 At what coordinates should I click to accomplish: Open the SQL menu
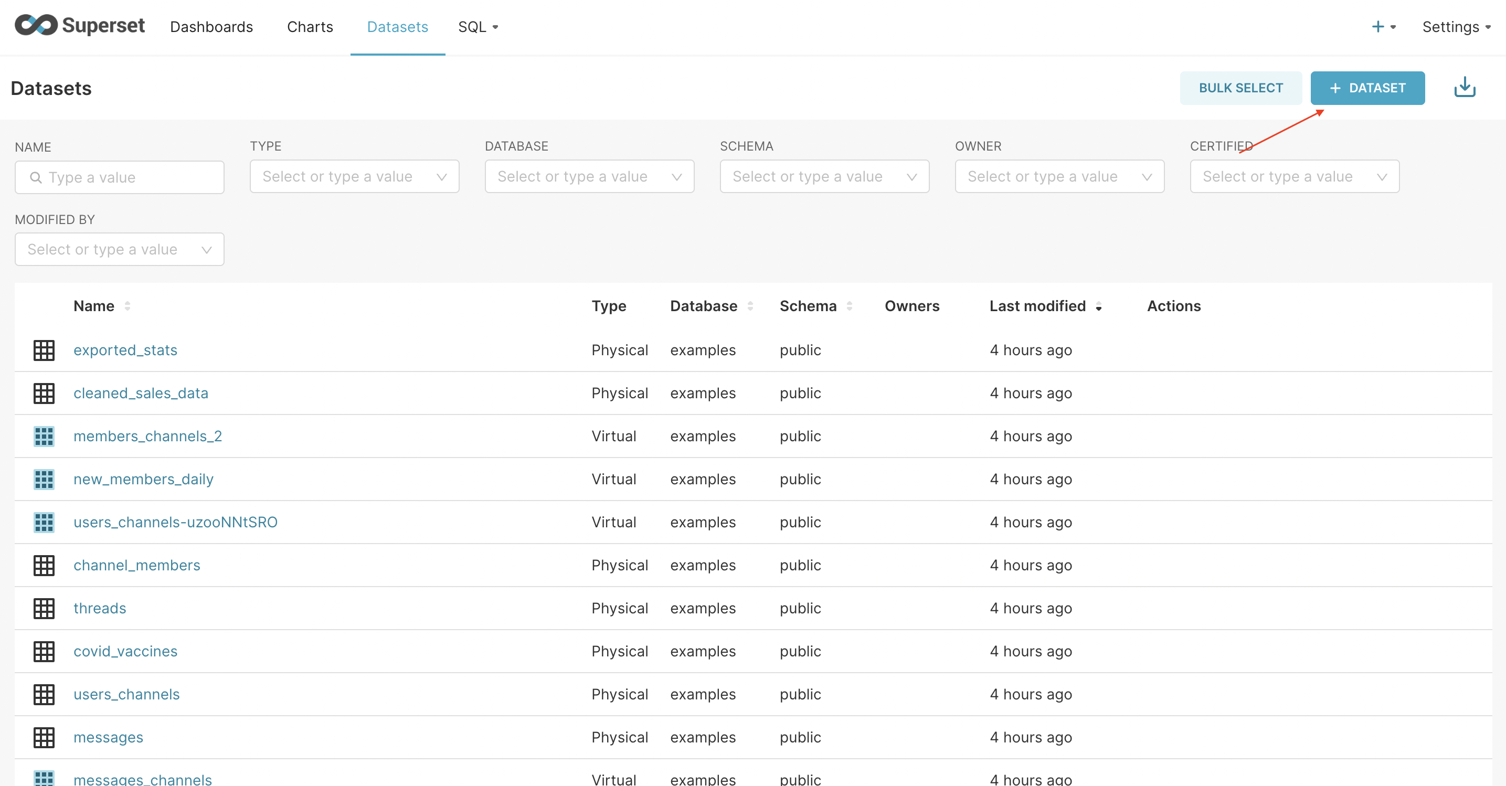[477, 27]
